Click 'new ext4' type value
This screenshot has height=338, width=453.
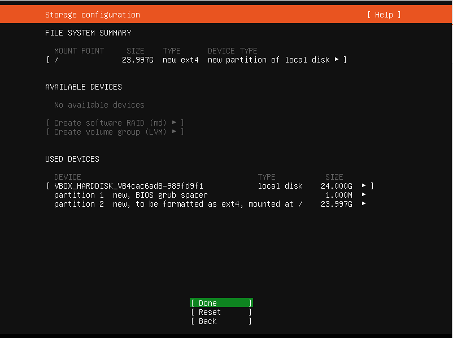[181, 60]
